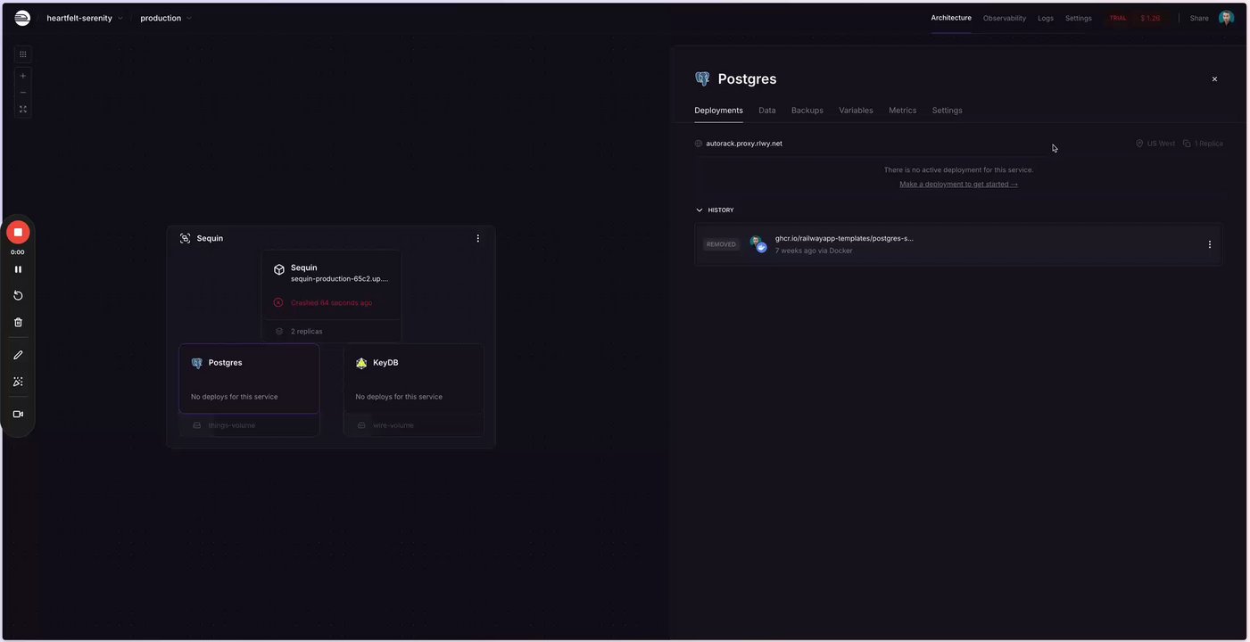Open the Postgres service Settings tab

(x=948, y=111)
